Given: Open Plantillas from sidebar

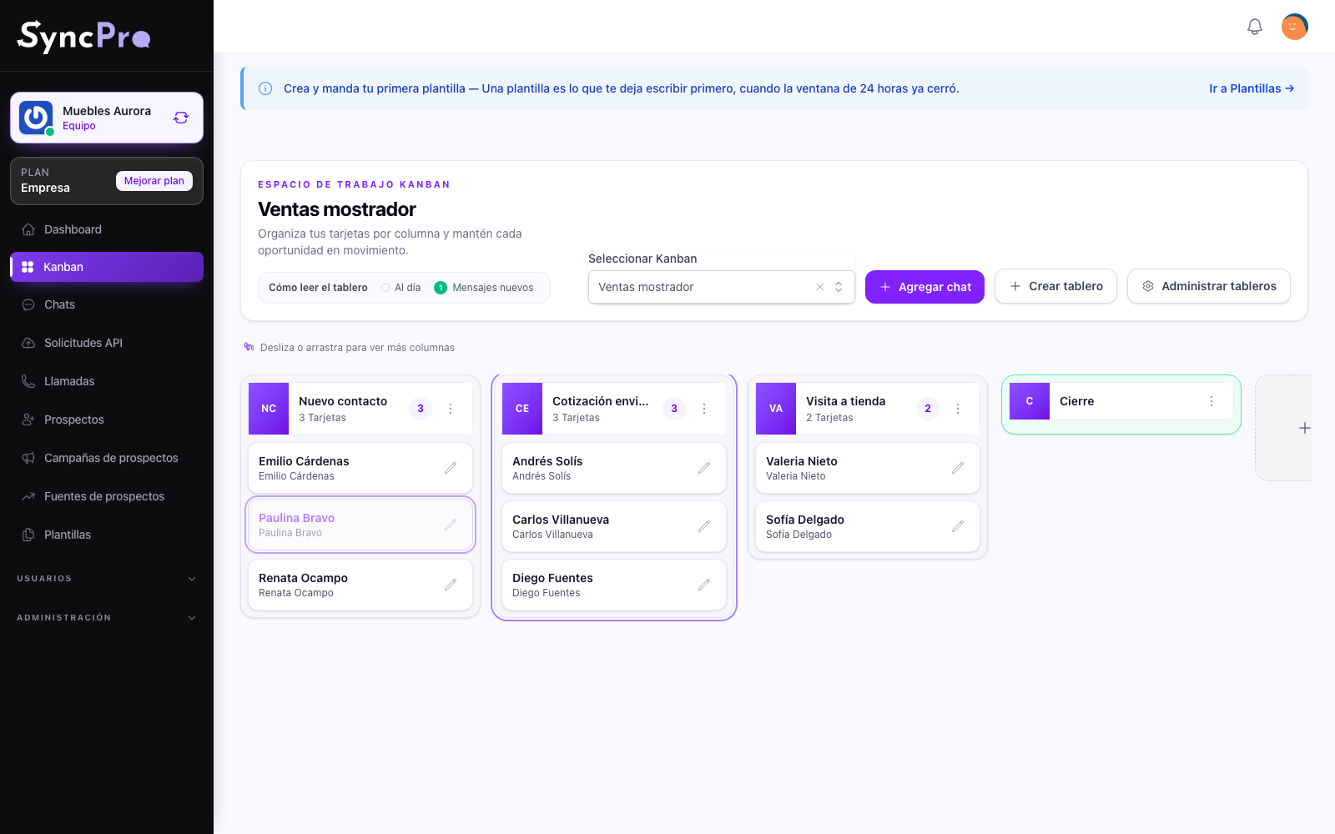Looking at the screenshot, I should tap(107, 535).
